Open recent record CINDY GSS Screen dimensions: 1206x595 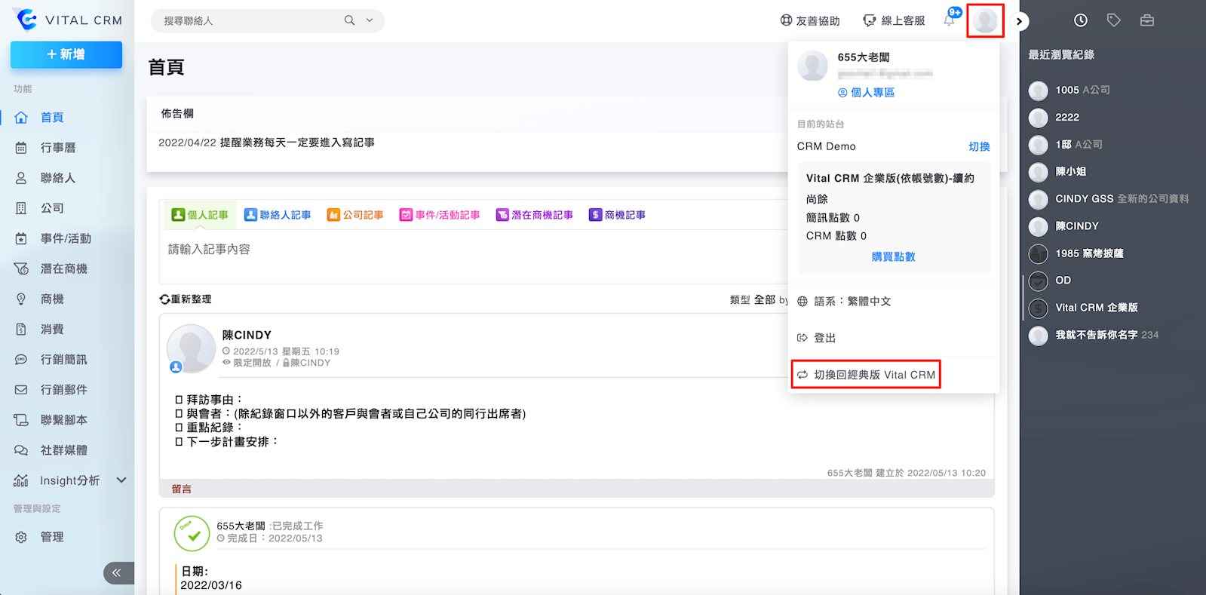coord(1109,199)
